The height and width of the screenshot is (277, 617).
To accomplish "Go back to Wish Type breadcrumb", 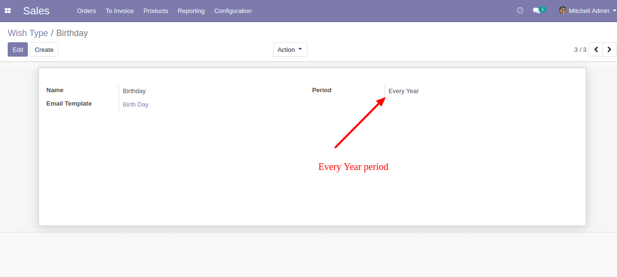I will point(28,33).
